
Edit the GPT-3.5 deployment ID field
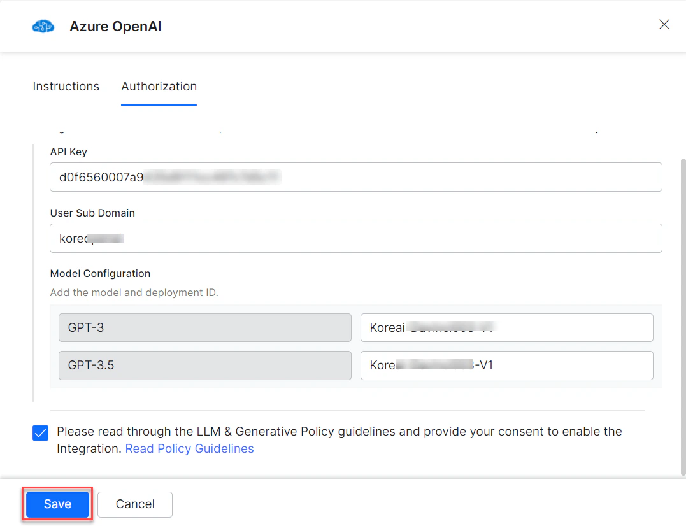coord(506,365)
